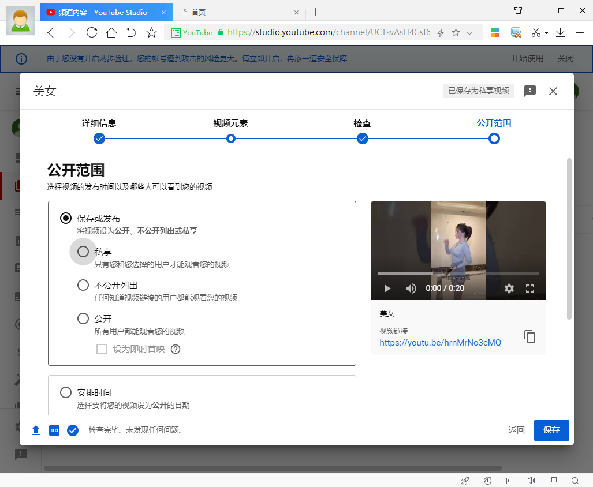Viewport: 593px width, 487px height.
Task: Toggle the sound icon in status bar
Action: (531, 481)
